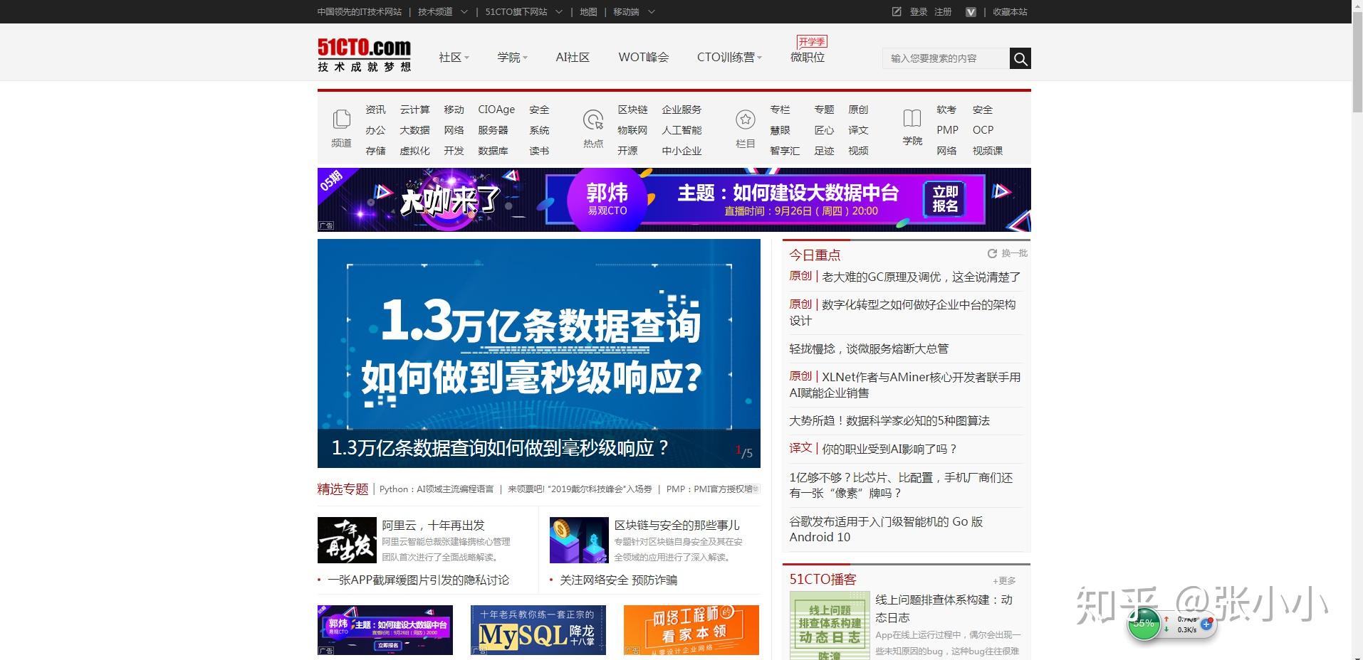Open article 谷歌发布 Go 版 Android 10
The height and width of the screenshot is (660, 1363).
(x=886, y=529)
